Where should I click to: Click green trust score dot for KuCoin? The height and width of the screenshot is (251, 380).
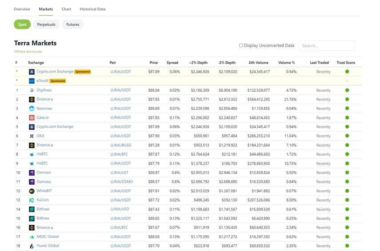click(347, 200)
